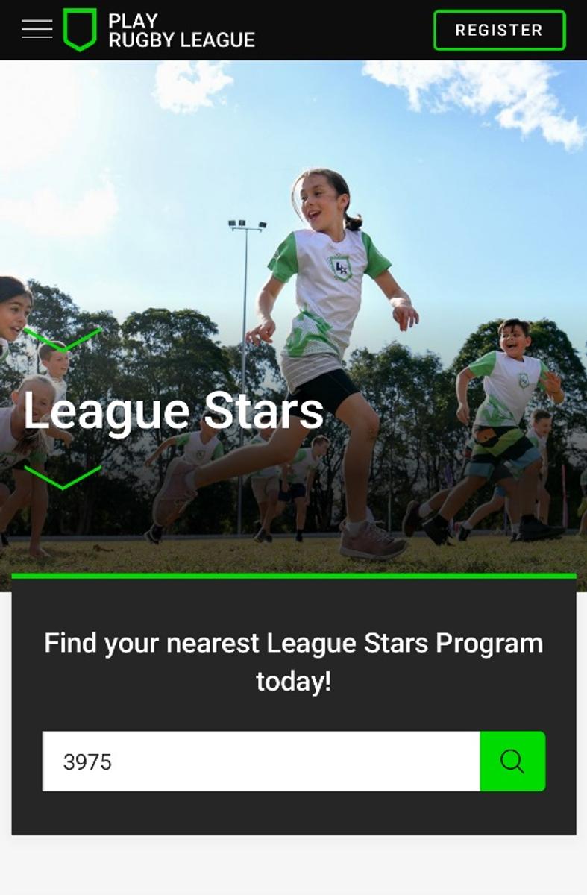Select the League Stars hero title
This screenshot has height=895, width=587.
pos(173,411)
